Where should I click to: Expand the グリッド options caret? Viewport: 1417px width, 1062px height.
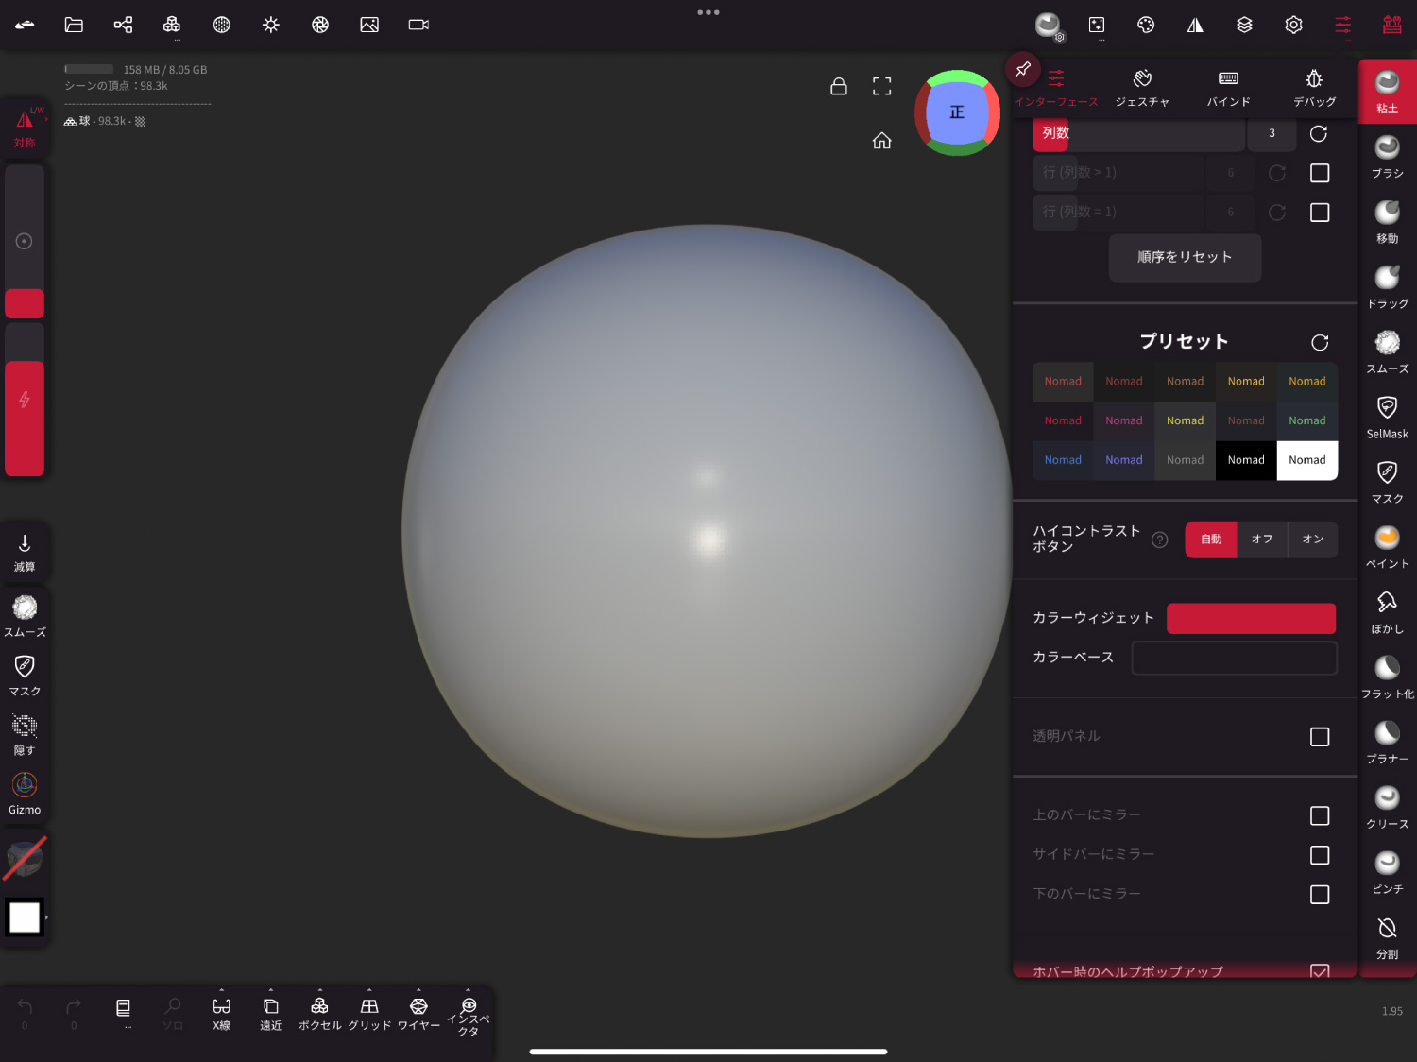(369, 990)
